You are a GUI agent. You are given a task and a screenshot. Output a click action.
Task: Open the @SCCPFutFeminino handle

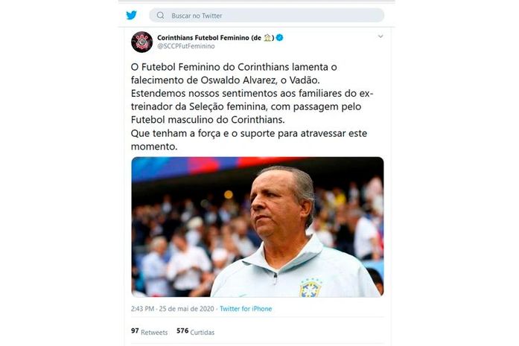coord(186,46)
